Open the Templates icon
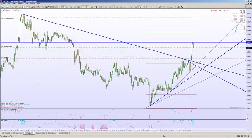Image resolution: width=252 pixels, height=138 pixels. click(100, 7)
